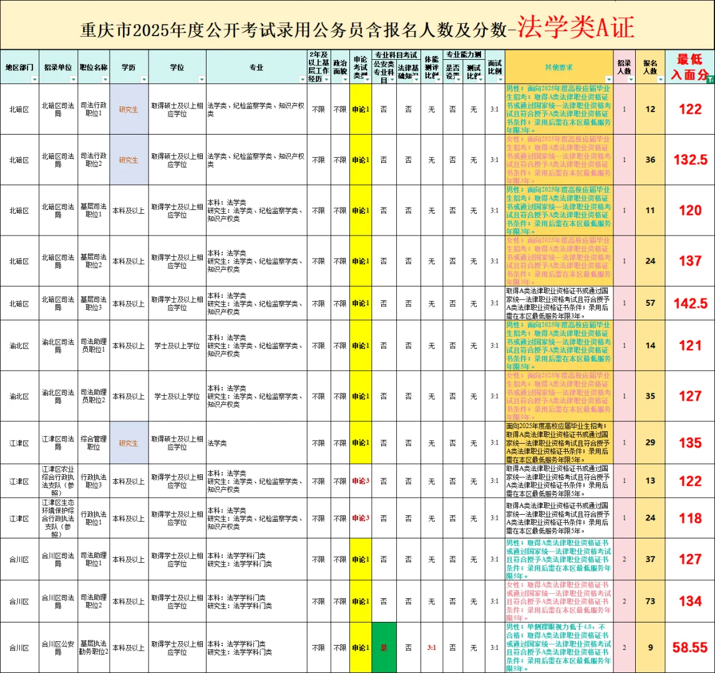The image size is (715, 673).
Task: Select the green 是 cell in 合川区公安局 row
Action: 384,647
